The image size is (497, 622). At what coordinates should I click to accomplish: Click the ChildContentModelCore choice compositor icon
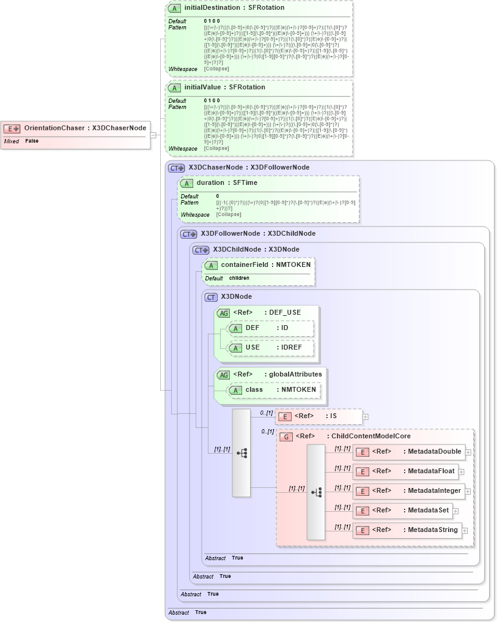pos(316,492)
